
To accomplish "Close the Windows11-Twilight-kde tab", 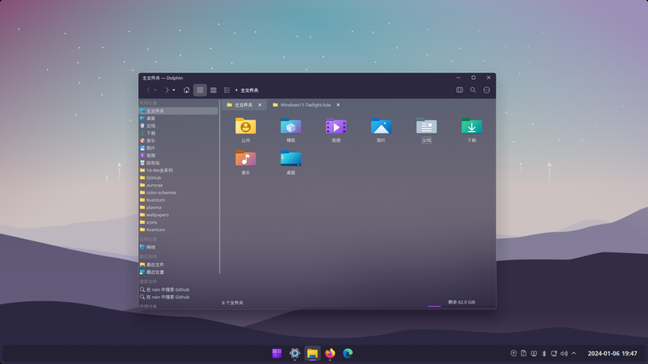I will (x=338, y=105).
